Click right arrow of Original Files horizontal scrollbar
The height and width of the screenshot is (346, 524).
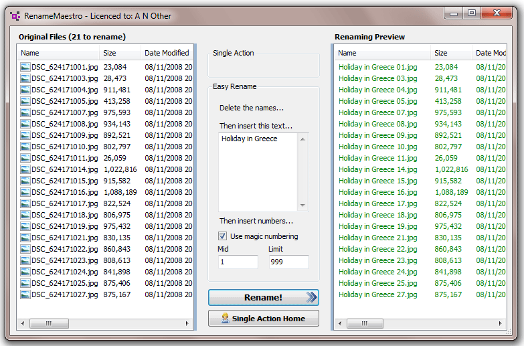point(187,323)
